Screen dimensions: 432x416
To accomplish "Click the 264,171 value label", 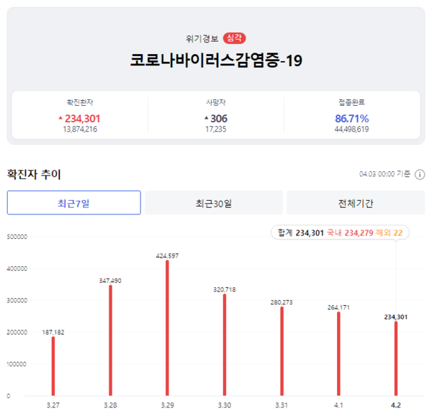I will point(338,307).
